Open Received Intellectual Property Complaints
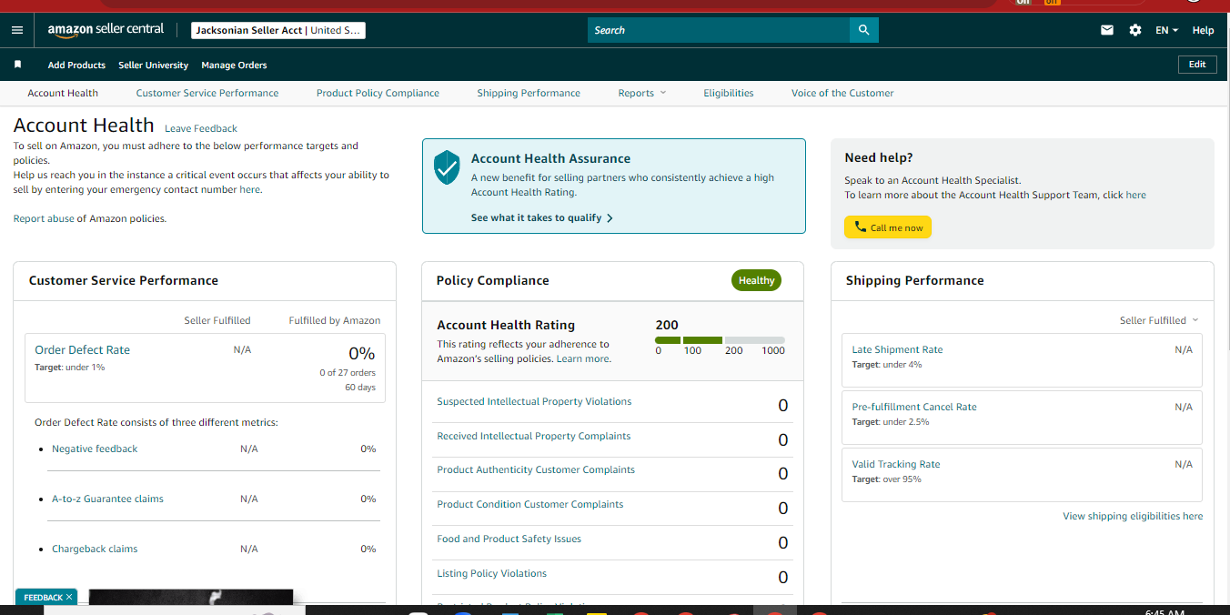The image size is (1230, 615). (533, 436)
